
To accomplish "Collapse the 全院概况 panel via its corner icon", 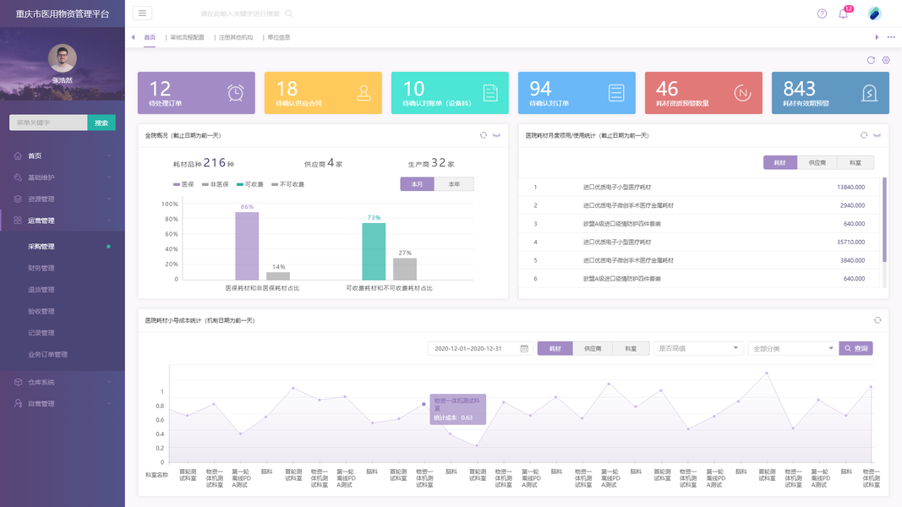I will coord(496,136).
